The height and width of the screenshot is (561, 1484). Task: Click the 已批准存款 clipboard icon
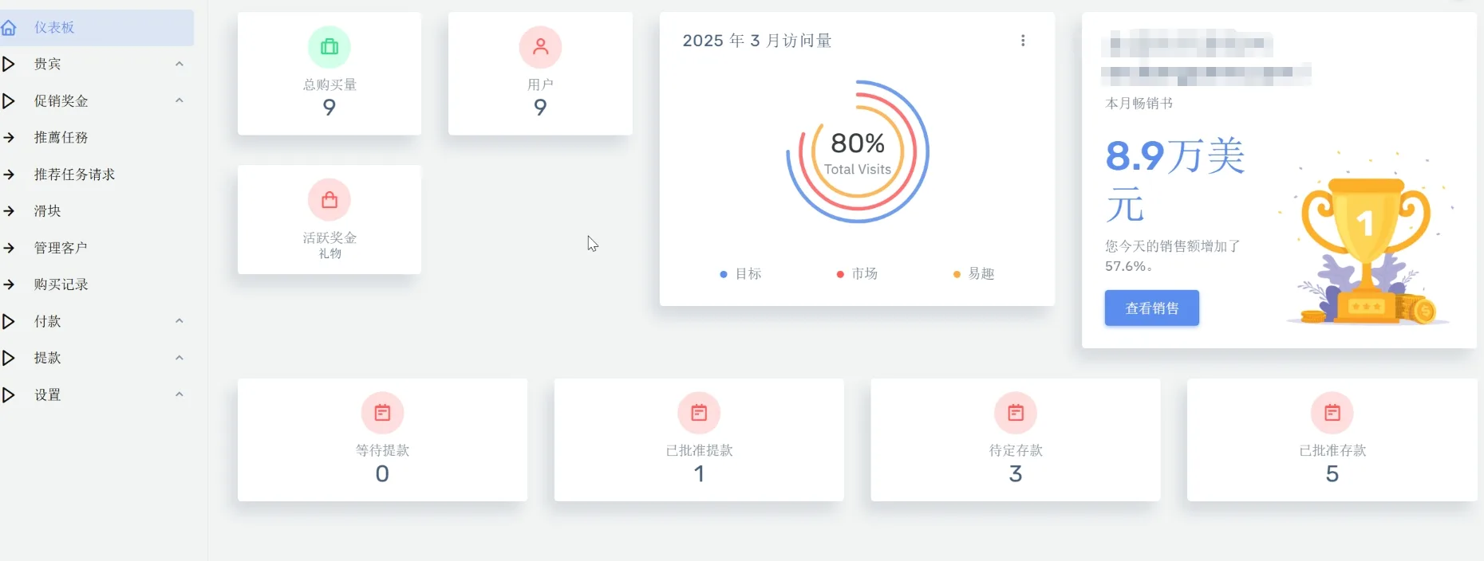[x=1331, y=413]
